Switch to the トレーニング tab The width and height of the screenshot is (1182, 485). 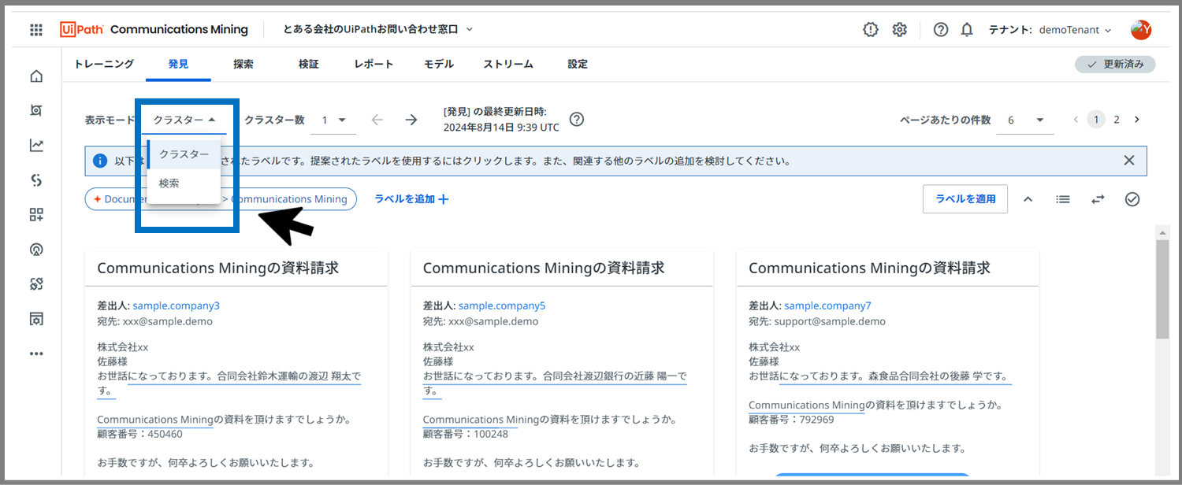[104, 65]
